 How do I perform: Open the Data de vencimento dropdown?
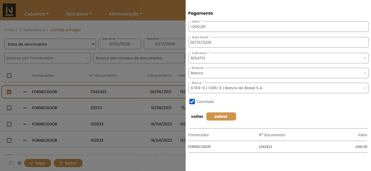50,44
